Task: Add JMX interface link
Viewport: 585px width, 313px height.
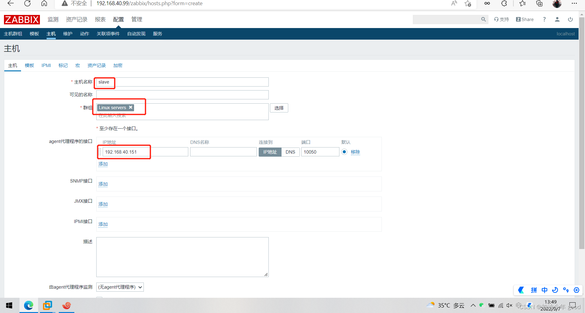Action: (103, 204)
